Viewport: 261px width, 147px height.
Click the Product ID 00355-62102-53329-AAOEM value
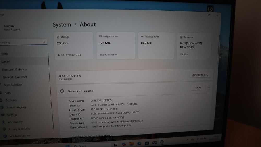[108, 118]
